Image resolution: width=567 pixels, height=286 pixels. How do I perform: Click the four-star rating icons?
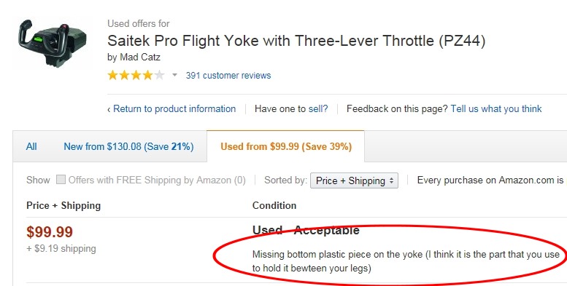(136, 76)
